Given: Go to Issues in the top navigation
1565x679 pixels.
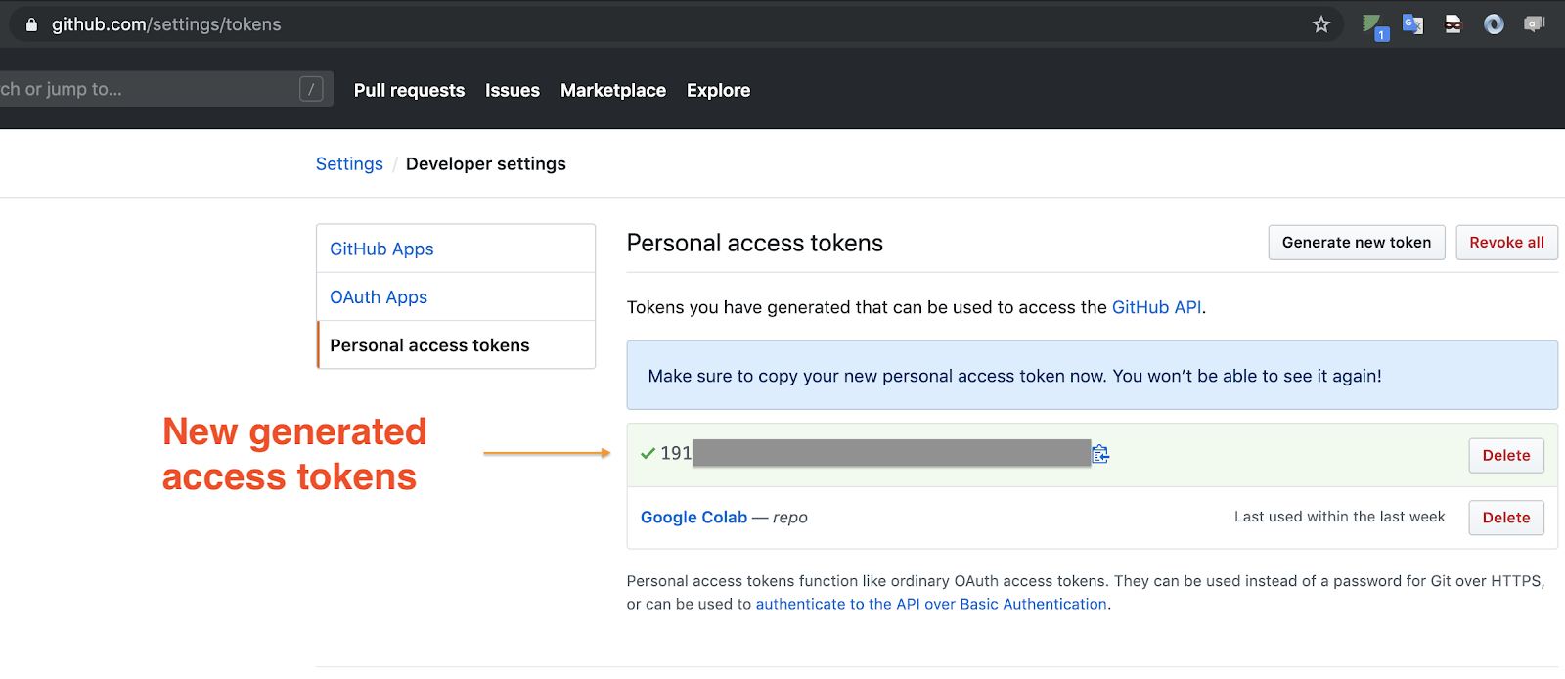Looking at the screenshot, I should click(x=513, y=90).
